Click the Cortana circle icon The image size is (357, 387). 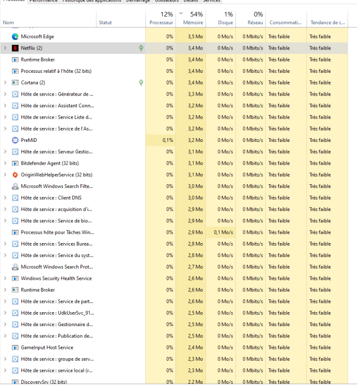pos(15,83)
